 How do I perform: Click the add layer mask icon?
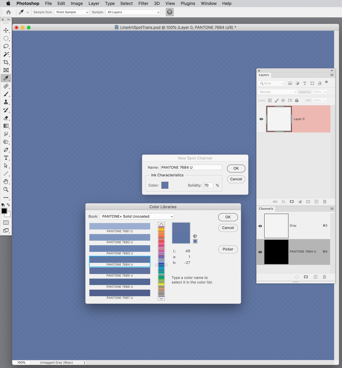coord(292,201)
